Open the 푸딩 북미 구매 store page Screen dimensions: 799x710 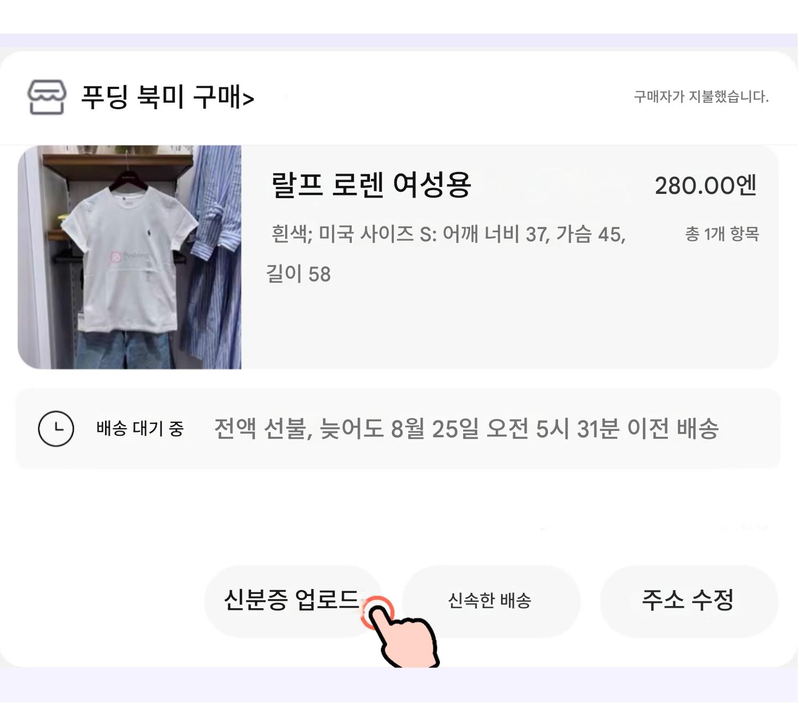(x=160, y=97)
